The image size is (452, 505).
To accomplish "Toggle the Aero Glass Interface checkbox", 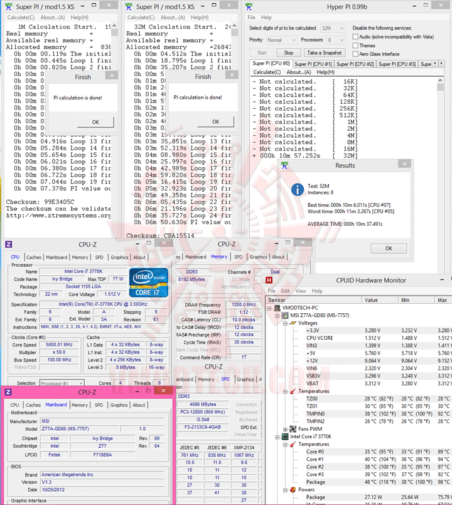I will pyautogui.click(x=355, y=54).
